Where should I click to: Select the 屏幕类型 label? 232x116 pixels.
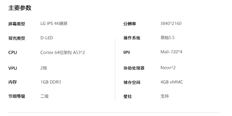point(16,24)
